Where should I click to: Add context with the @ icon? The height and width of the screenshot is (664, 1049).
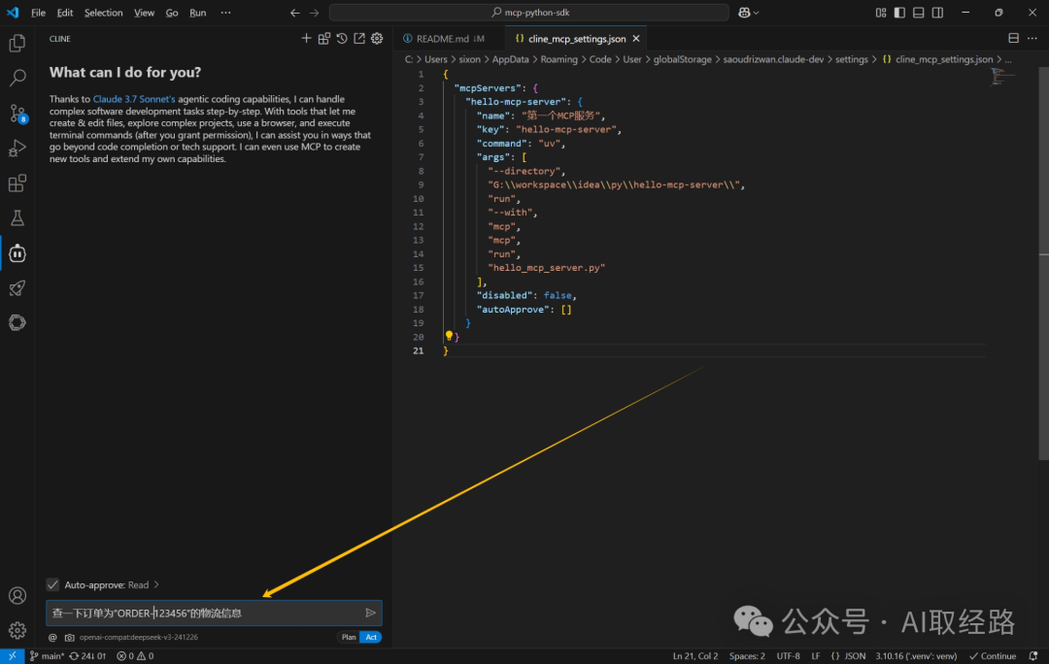tap(52, 637)
